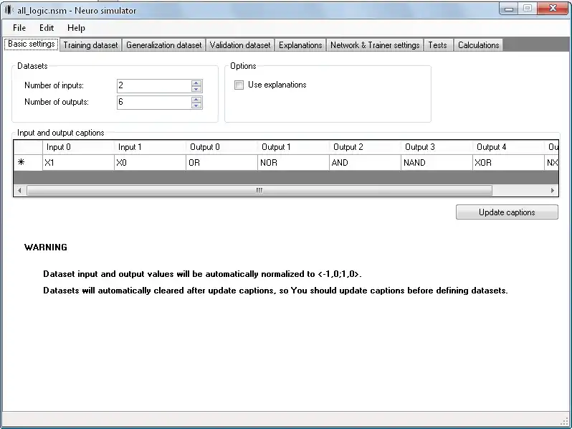Click the Output 0 column header
The width and height of the screenshot is (572, 429).
(221, 147)
